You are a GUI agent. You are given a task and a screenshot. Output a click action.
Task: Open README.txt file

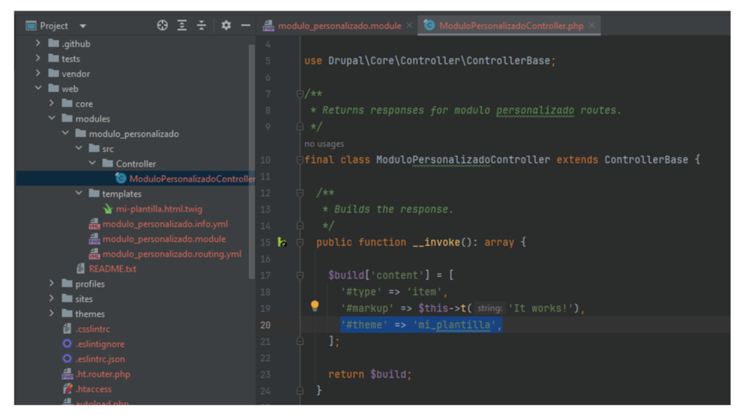click(113, 269)
